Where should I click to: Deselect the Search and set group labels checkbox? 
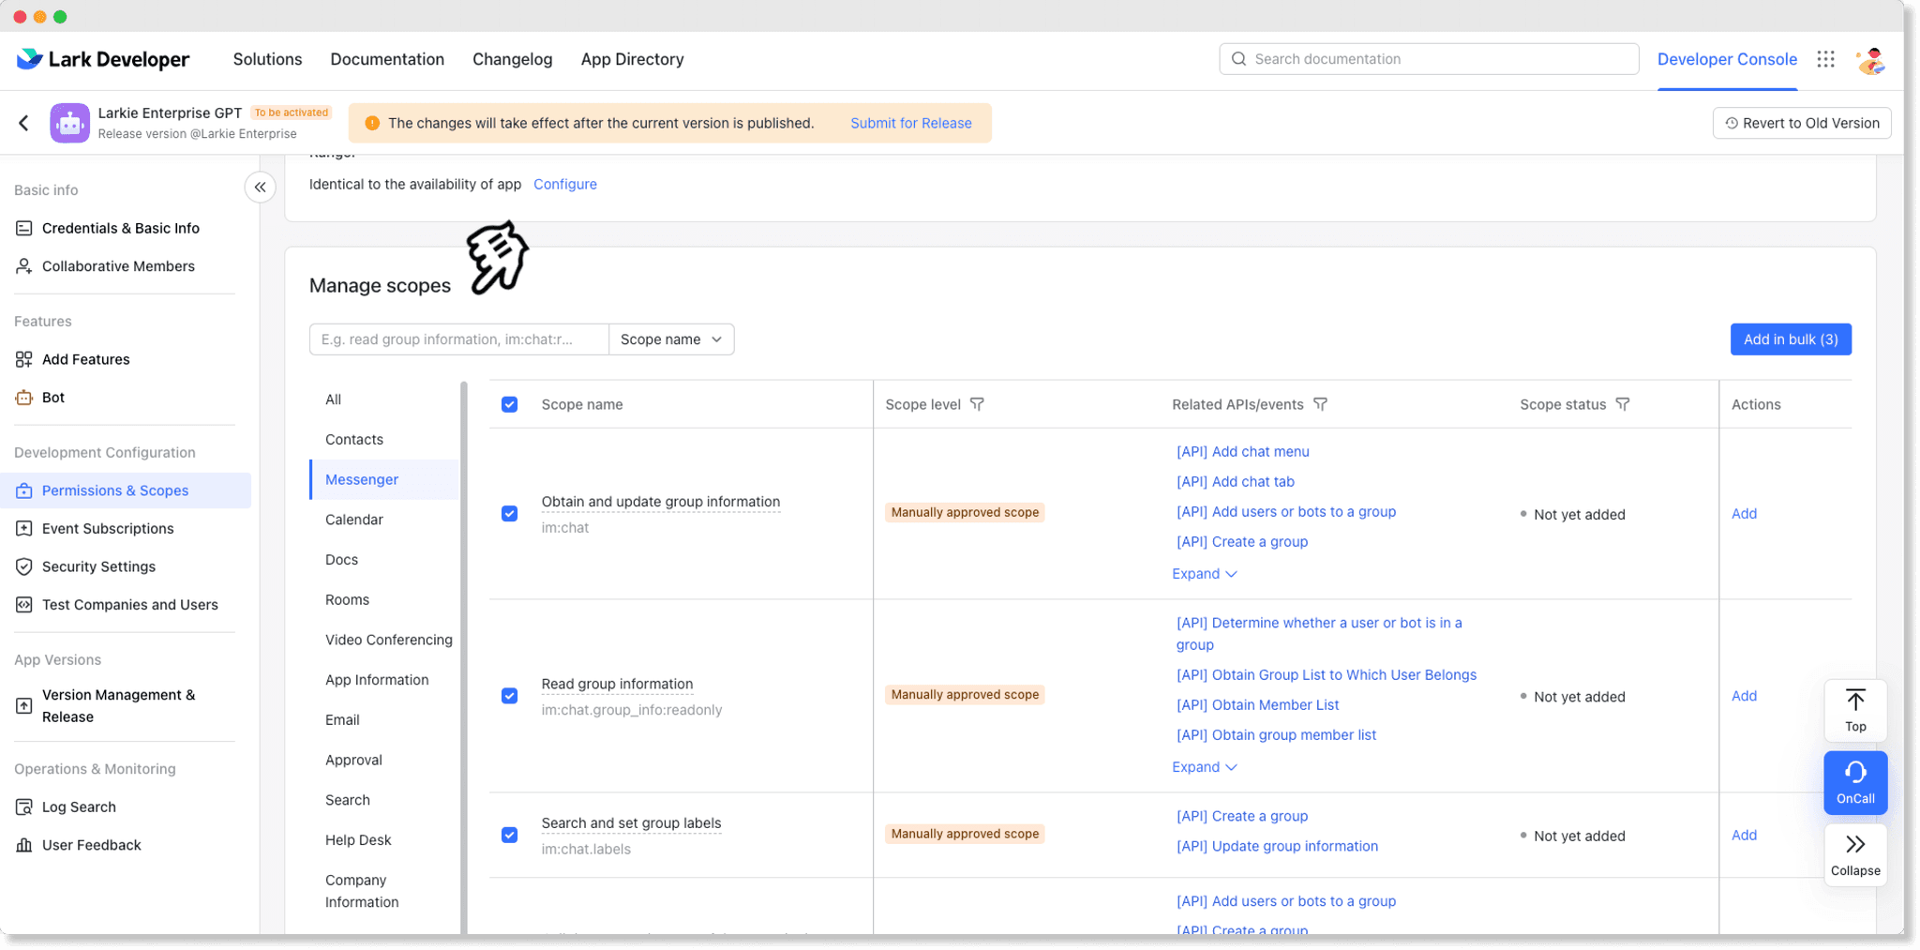[509, 835]
